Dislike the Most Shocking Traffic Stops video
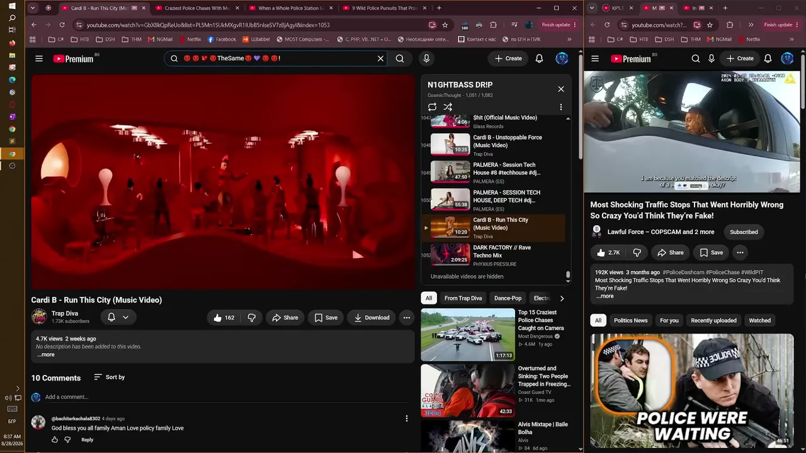This screenshot has height=453, width=806. tap(637, 252)
